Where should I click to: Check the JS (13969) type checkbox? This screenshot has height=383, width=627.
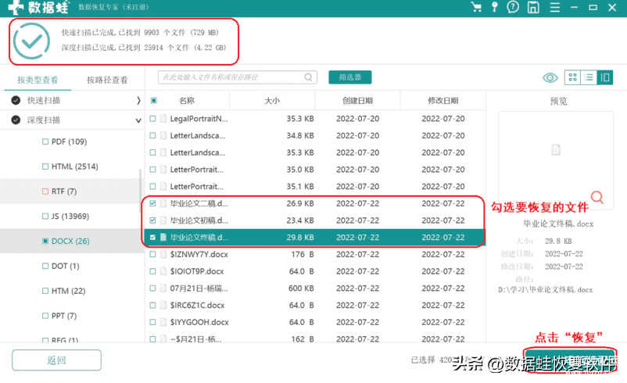pyautogui.click(x=45, y=217)
